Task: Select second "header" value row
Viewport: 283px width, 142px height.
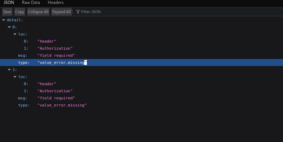Action: [142, 84]
